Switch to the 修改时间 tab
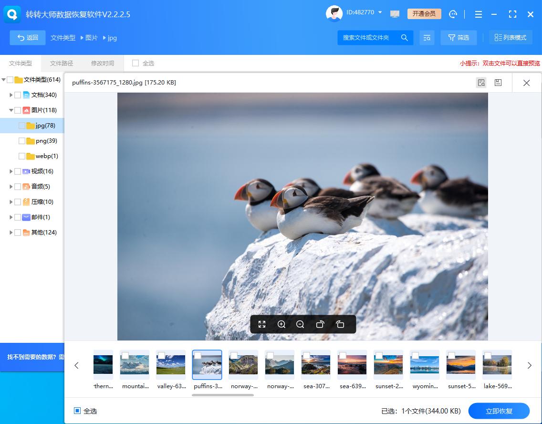The image size is (542, 424). point(103,63)
